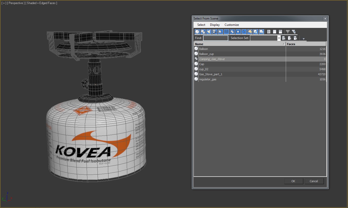Toggle Display Helpers filter icon
The width and height of the screenshot is (348, 208).
pyautogui.click(x=220, y=32)
